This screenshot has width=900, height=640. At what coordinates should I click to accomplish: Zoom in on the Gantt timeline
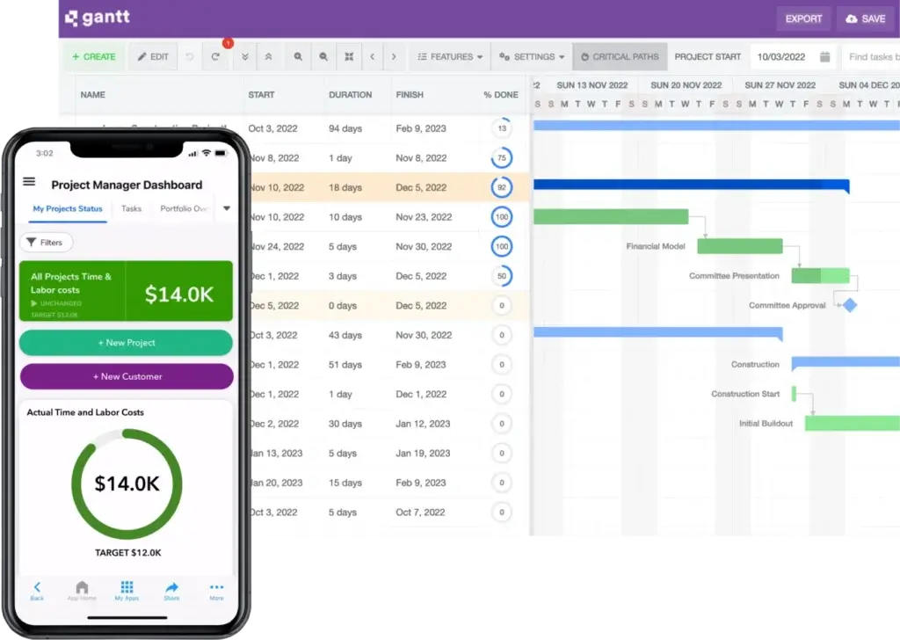tap(298, 57)
